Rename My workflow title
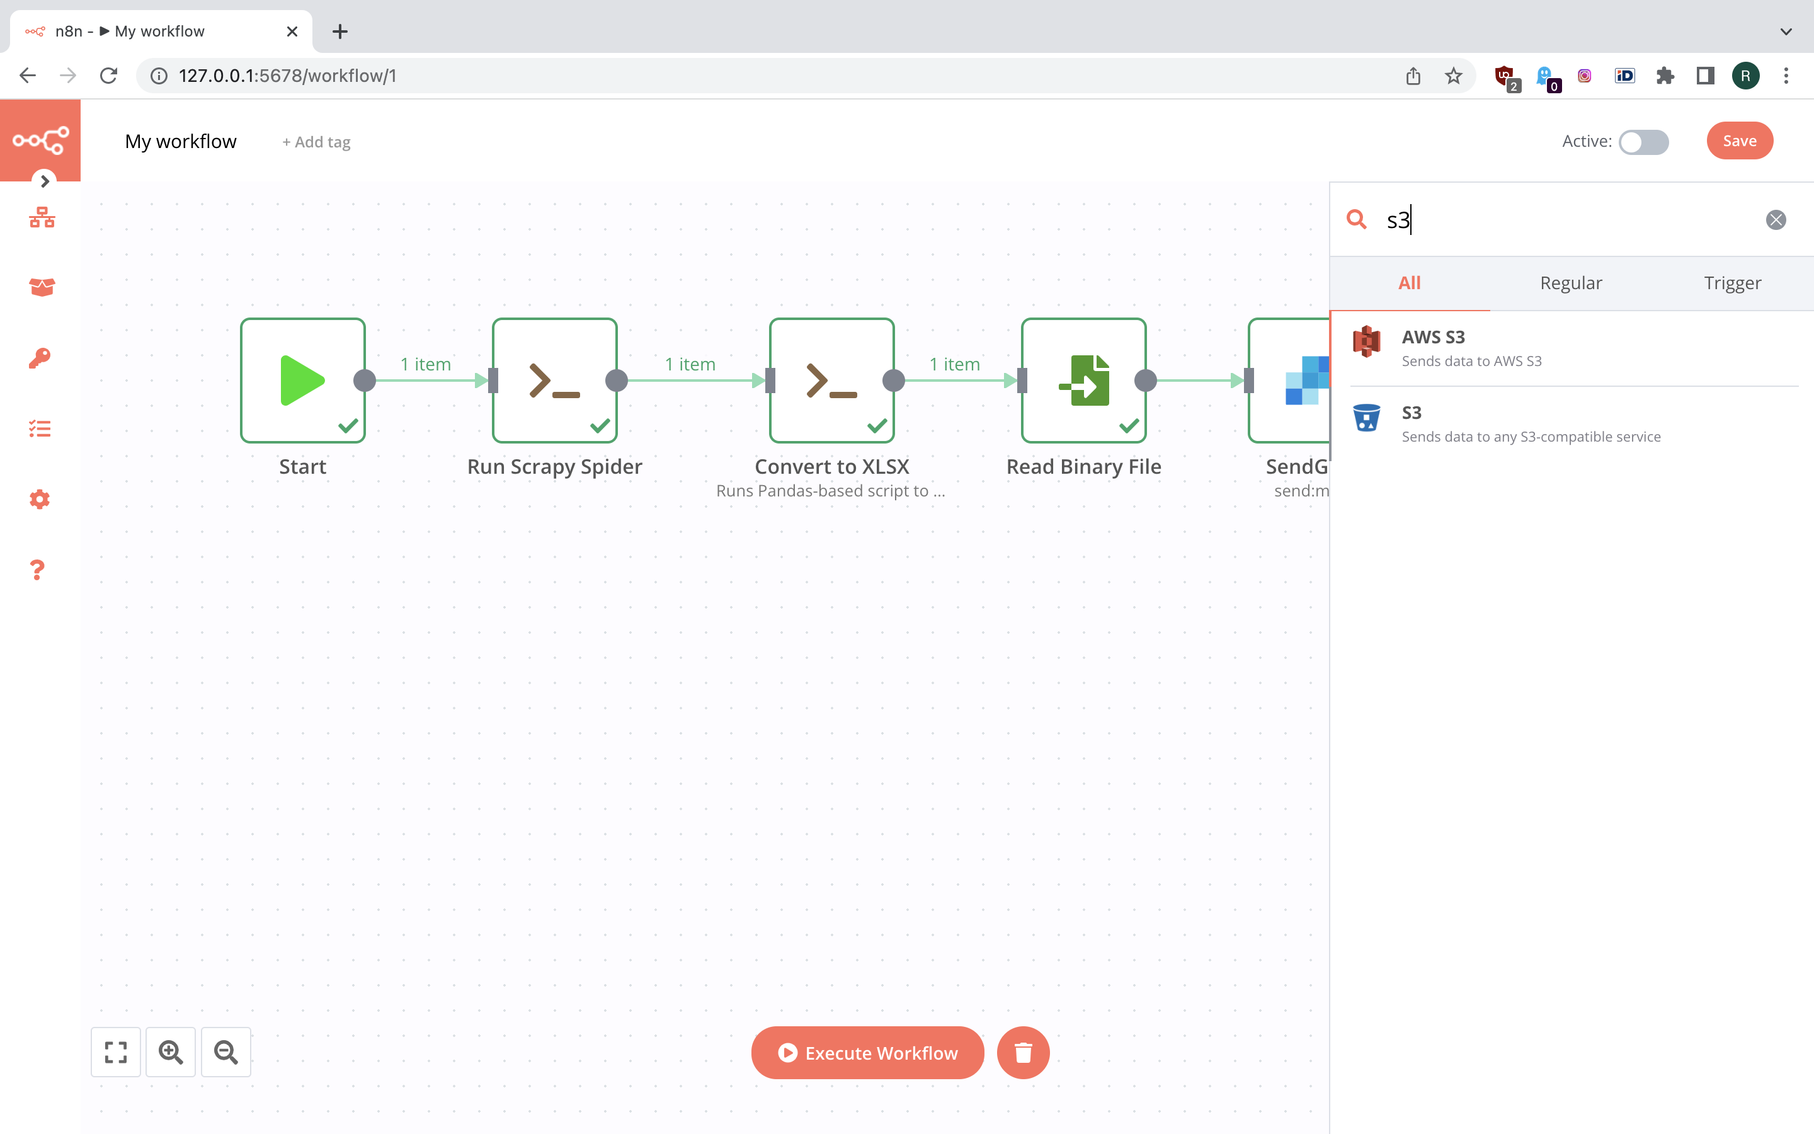The image size is (1814, 1134). (181, 141)
